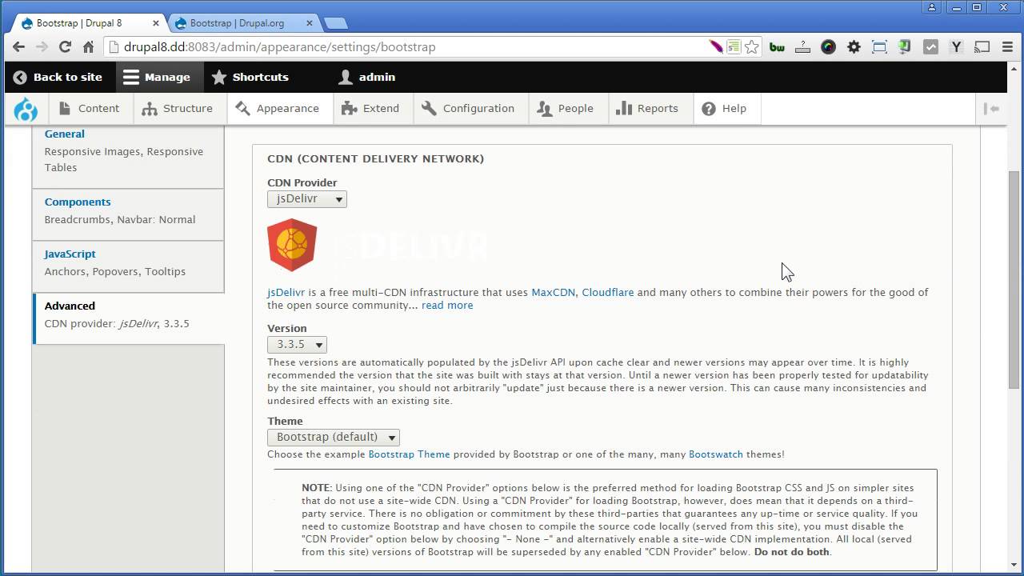Viewport: 1024px width, 576px height.
Task: Select the Advanced vertical tab
Action: 128,318
